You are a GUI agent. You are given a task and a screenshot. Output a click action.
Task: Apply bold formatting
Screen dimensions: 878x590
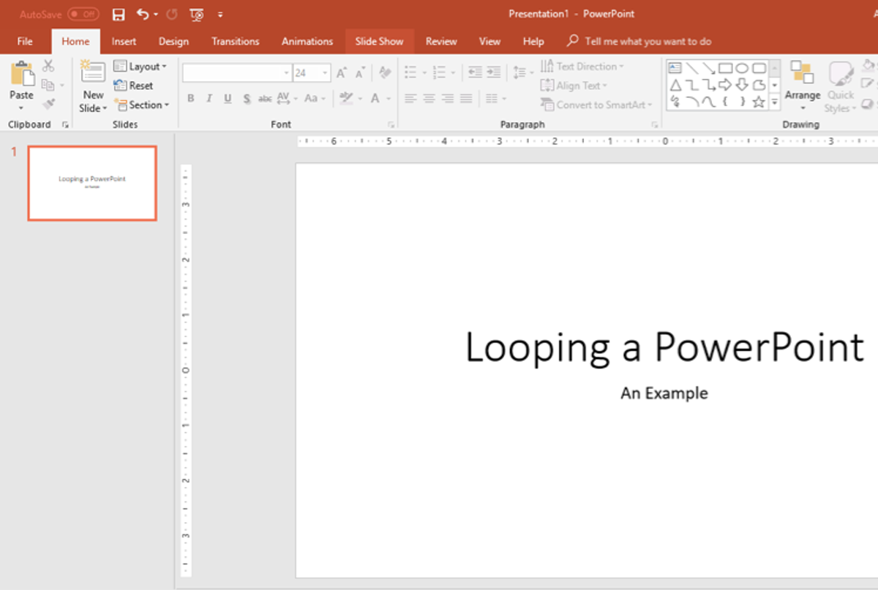click(190, 98)
